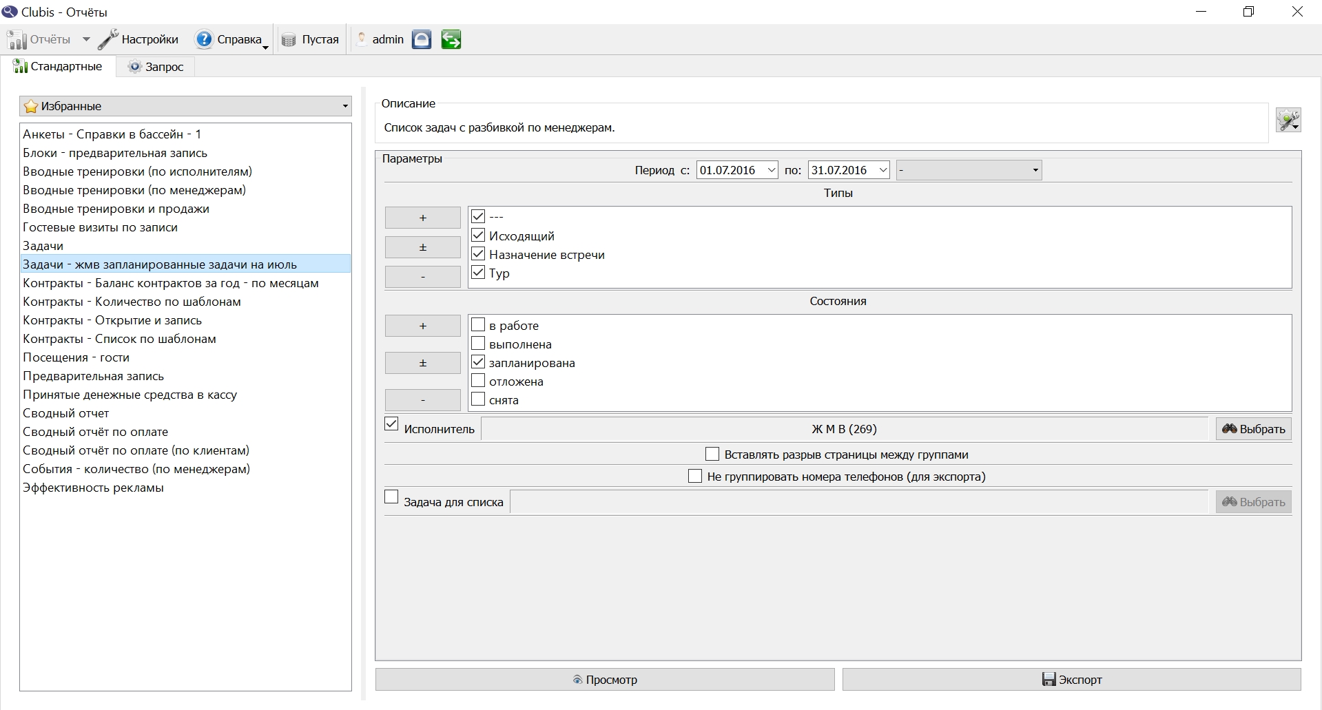Select Вводные тренировки (по менеджерам)
This screenshot has width=1322, height=710.
(x=185, y=190)
